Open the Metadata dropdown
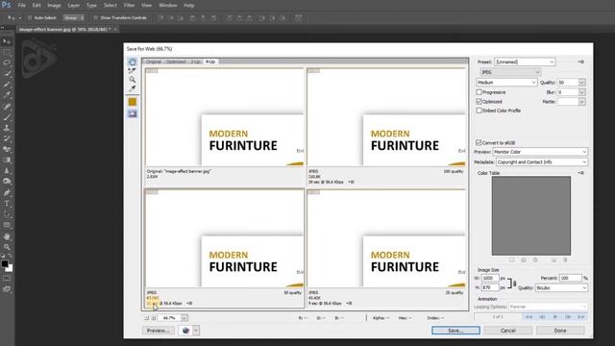Screen dimensions: 615x346 542,162
